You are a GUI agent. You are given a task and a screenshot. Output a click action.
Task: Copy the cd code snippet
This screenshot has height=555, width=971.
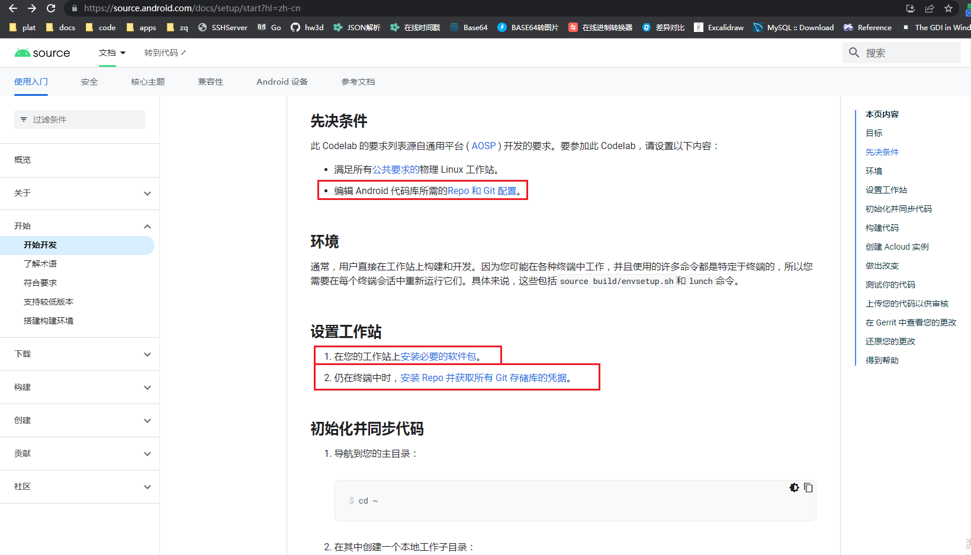(x=808, y=488)
